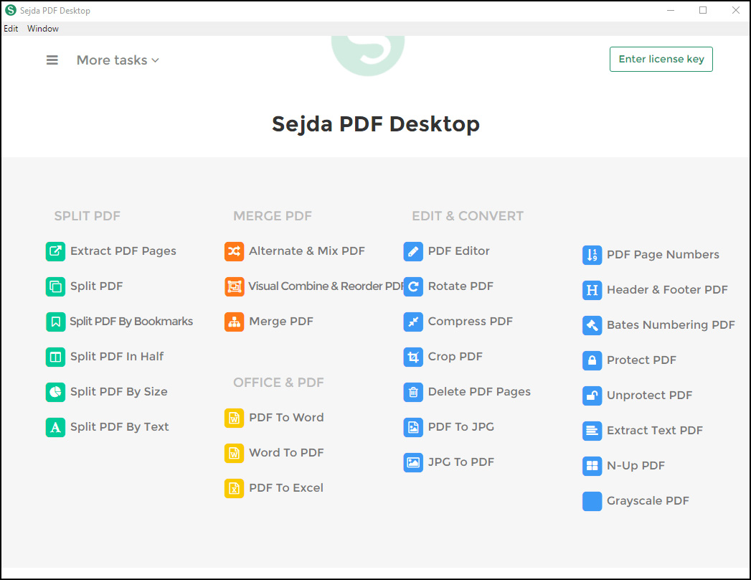Screen dimensions: 751x580
Task: Click the Rotate PDF icon
Action: pyautogui.click(x=413, y=286)
